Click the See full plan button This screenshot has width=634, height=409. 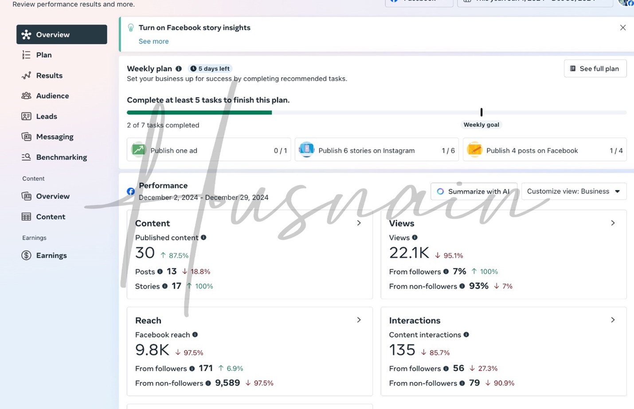595,69
